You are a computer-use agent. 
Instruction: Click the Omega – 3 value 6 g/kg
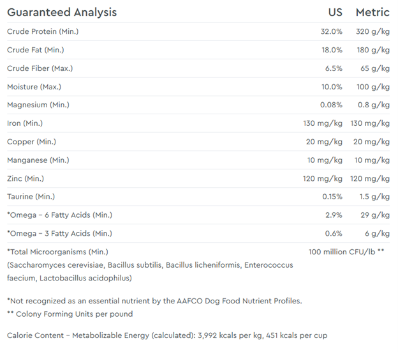point(377,233)
